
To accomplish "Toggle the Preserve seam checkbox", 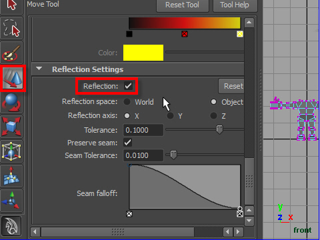I will click(128, 143).
